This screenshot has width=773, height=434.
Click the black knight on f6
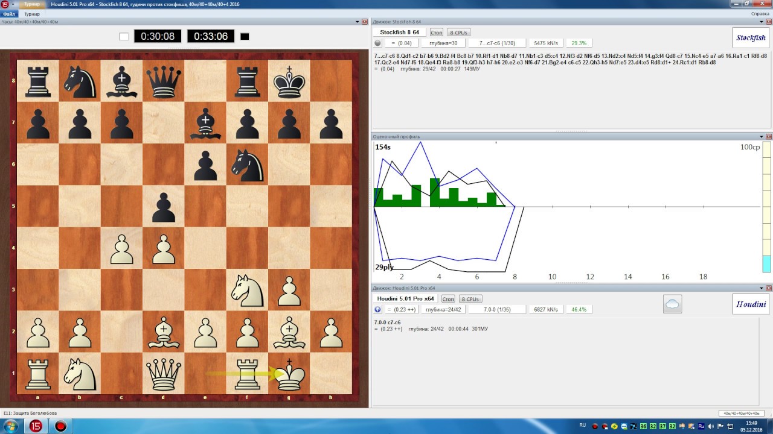(x=247, y=165)
